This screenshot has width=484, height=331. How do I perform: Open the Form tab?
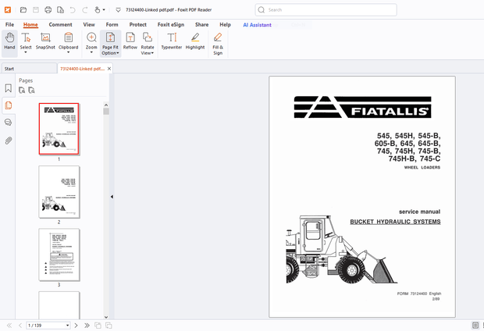112,25
